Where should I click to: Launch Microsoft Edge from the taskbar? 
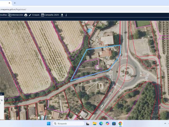click(x=101, y=124)
